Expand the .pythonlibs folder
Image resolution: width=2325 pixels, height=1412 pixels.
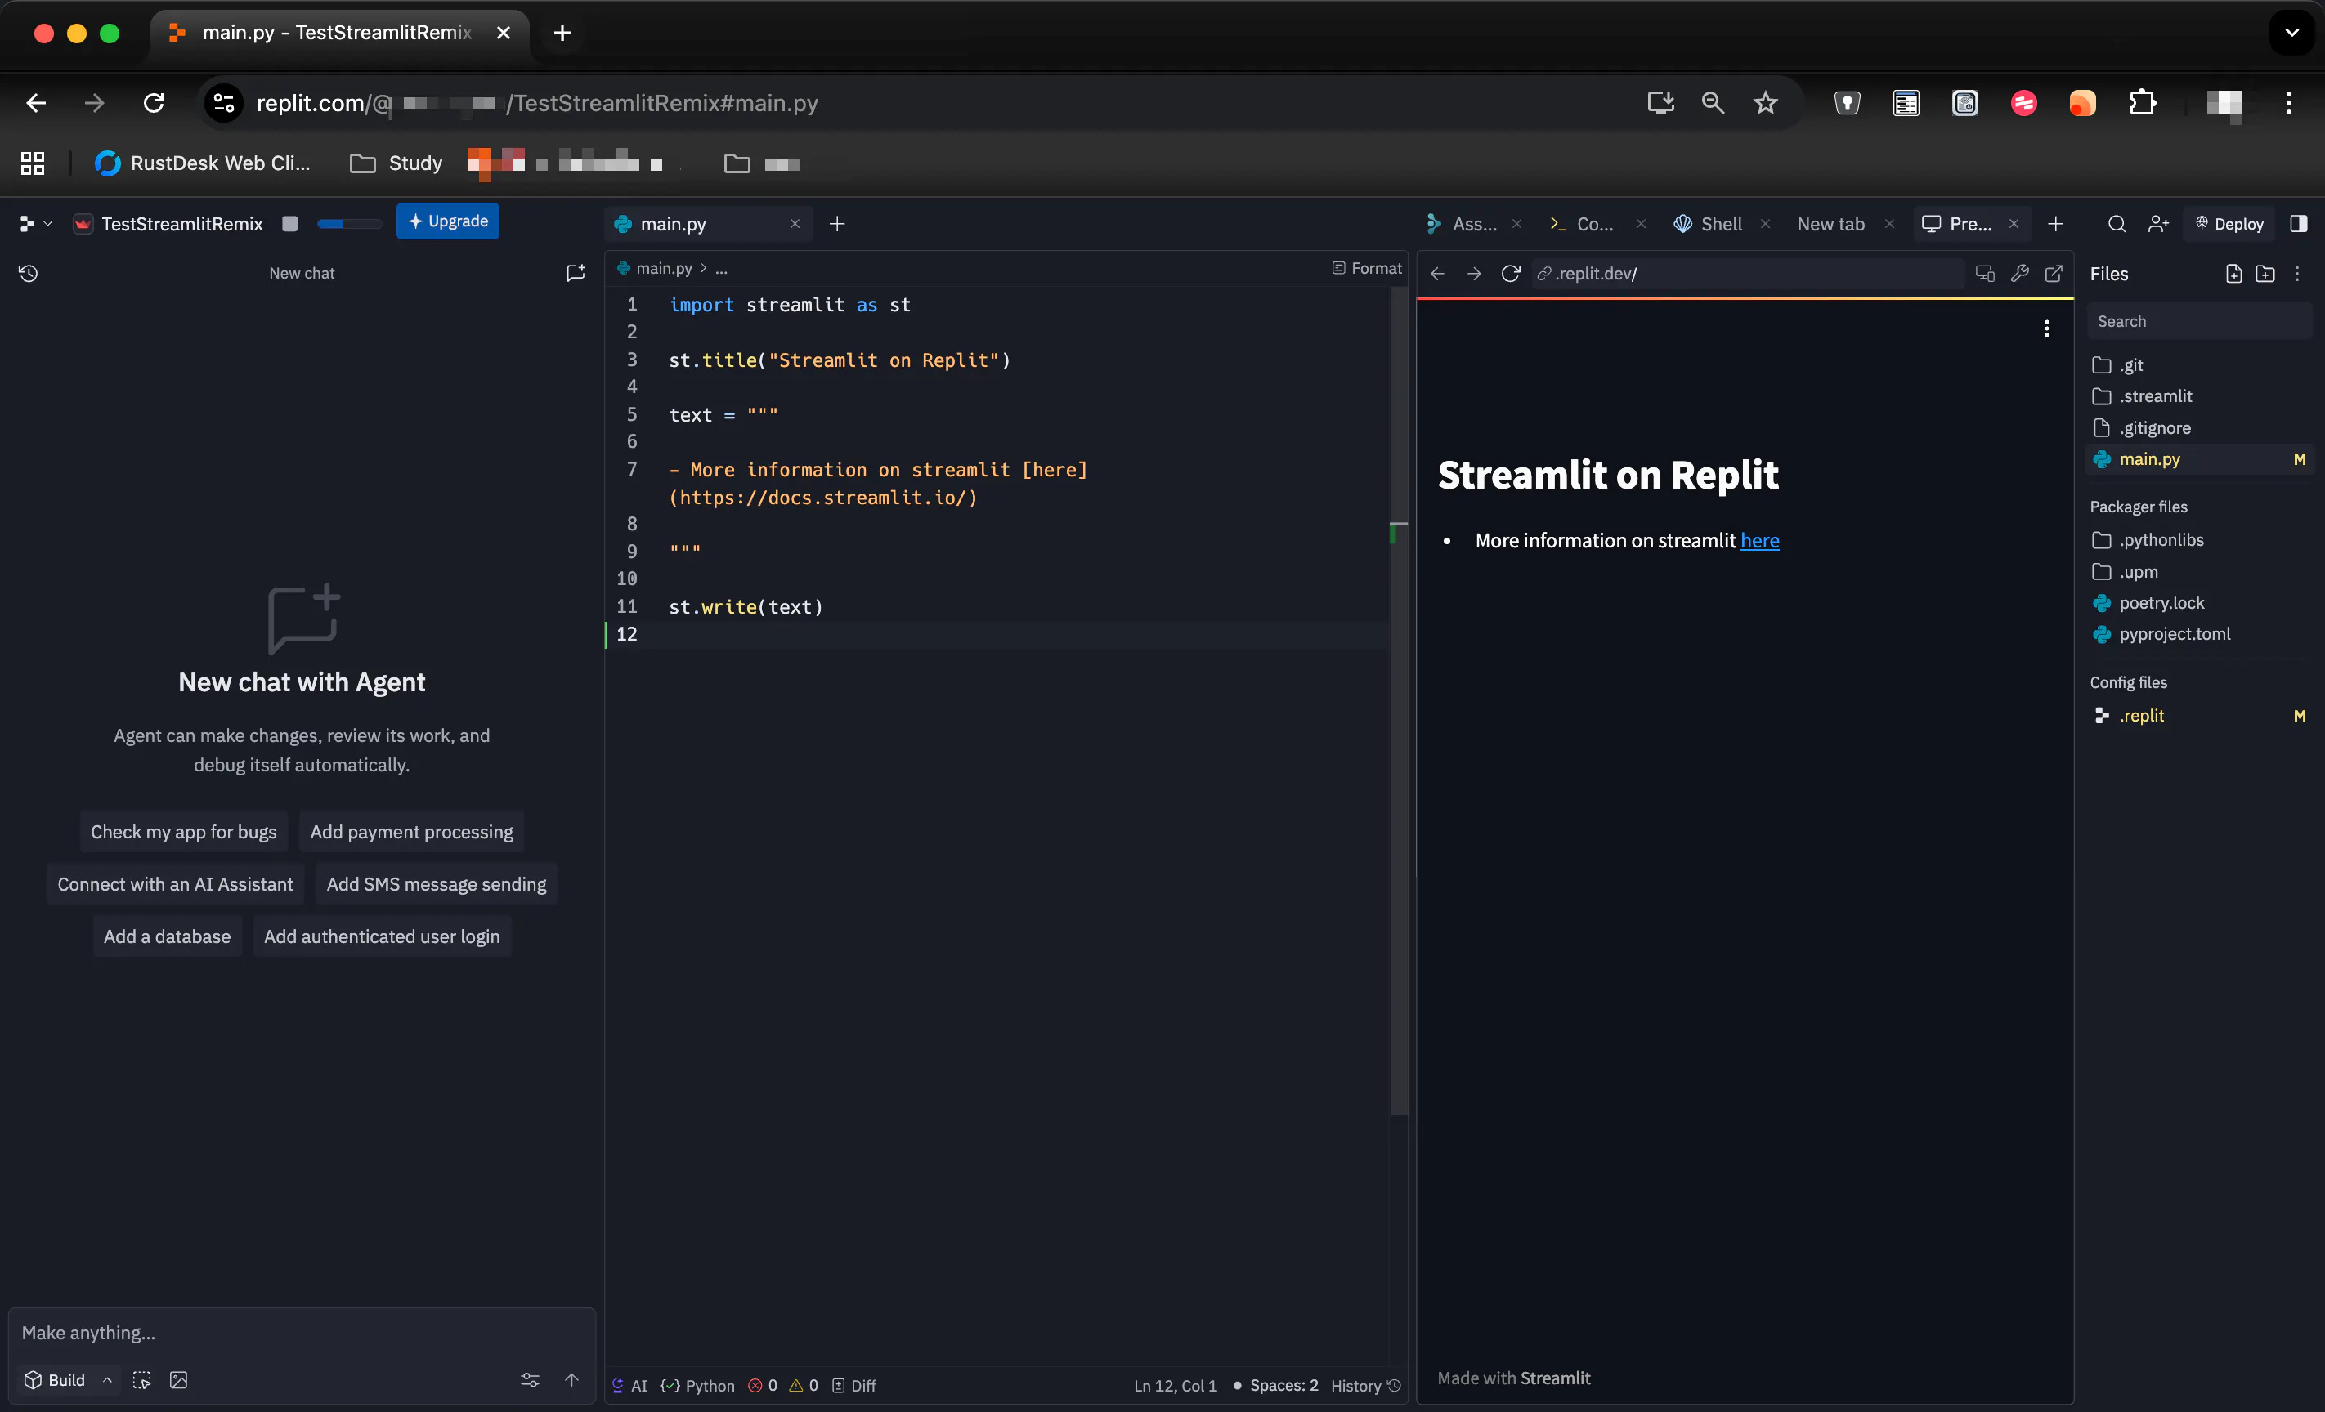2198,539
